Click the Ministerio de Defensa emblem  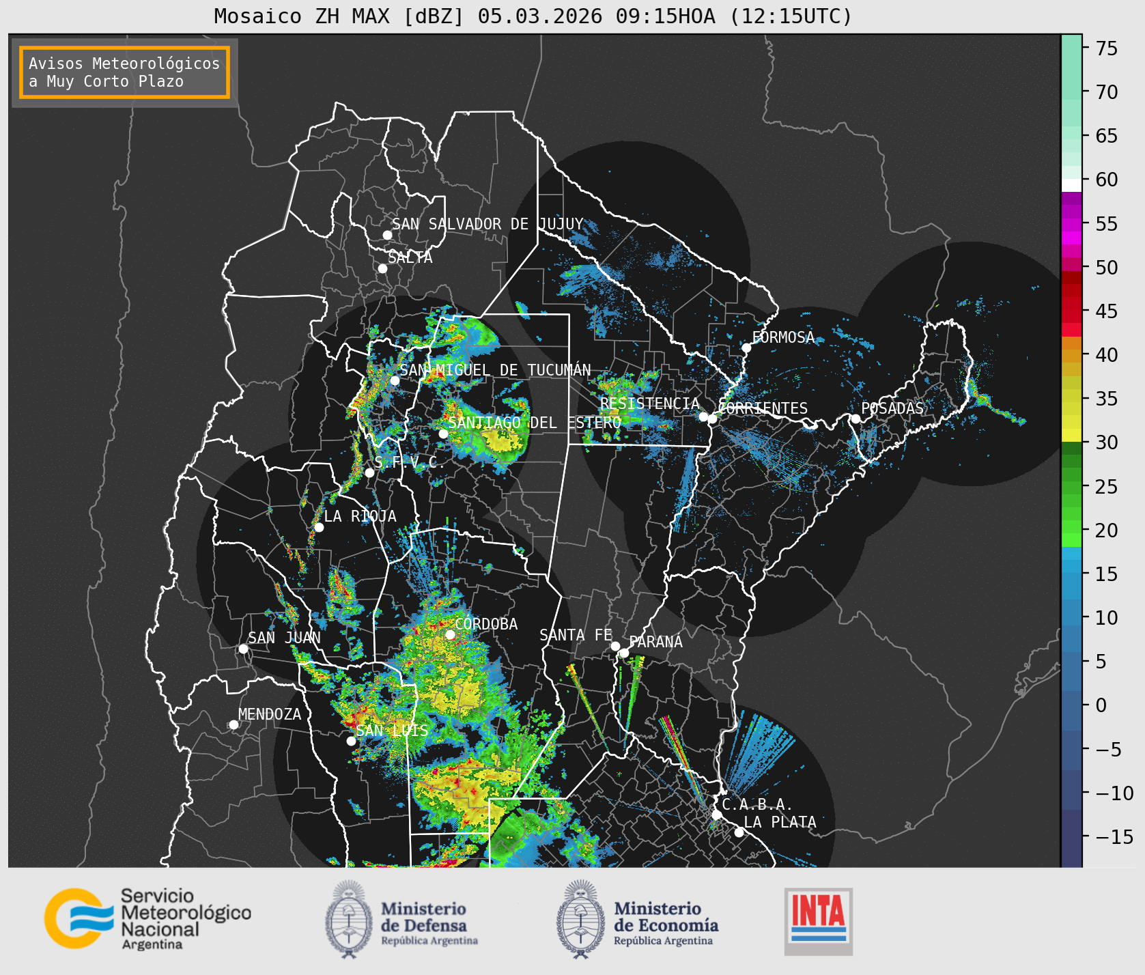point(350,919)
